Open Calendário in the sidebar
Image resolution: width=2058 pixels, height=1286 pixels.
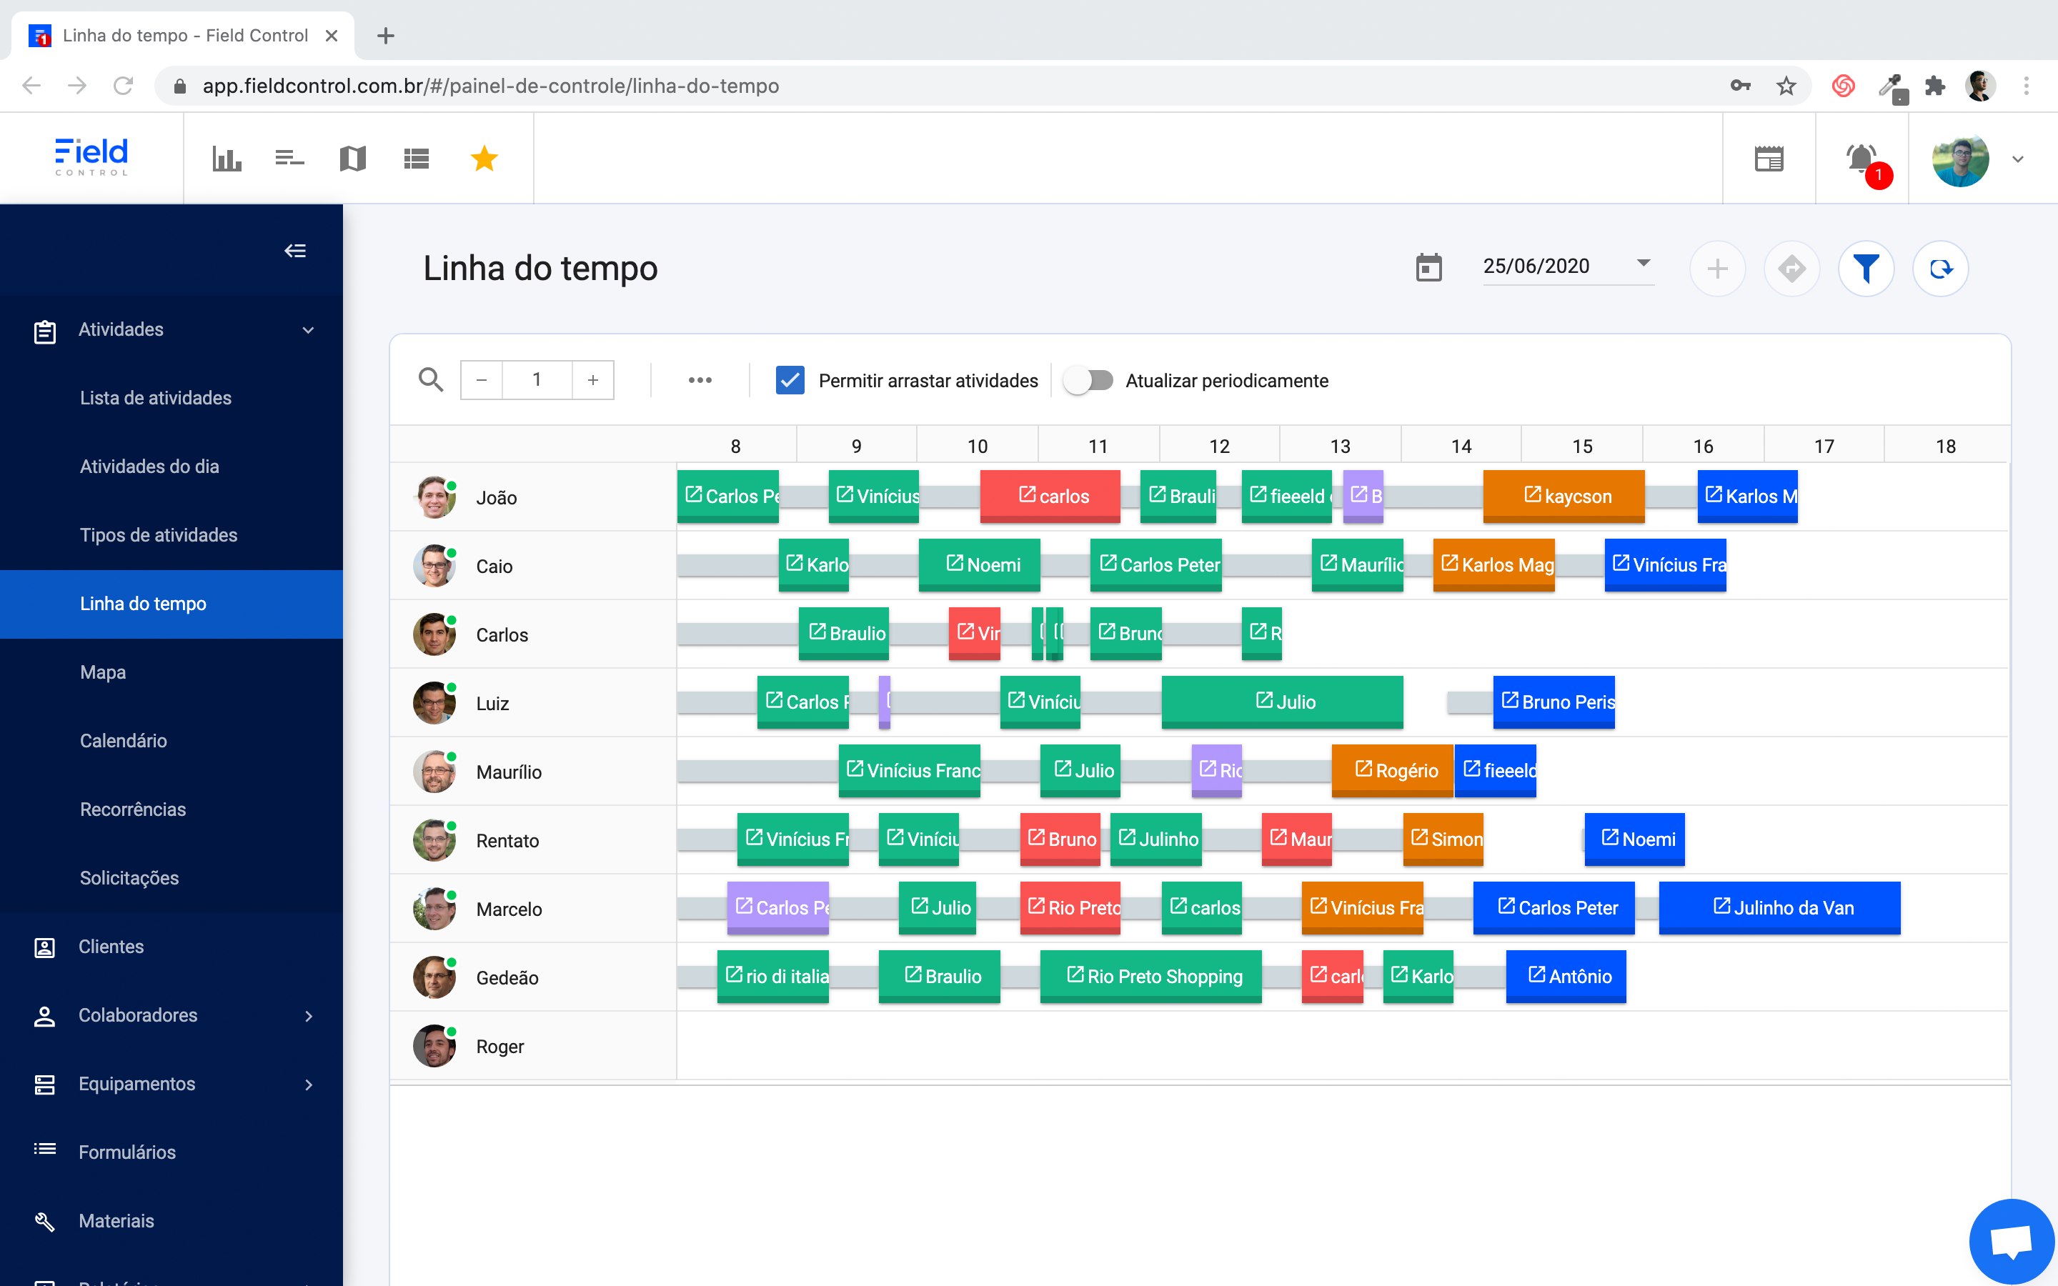(124, 741)
